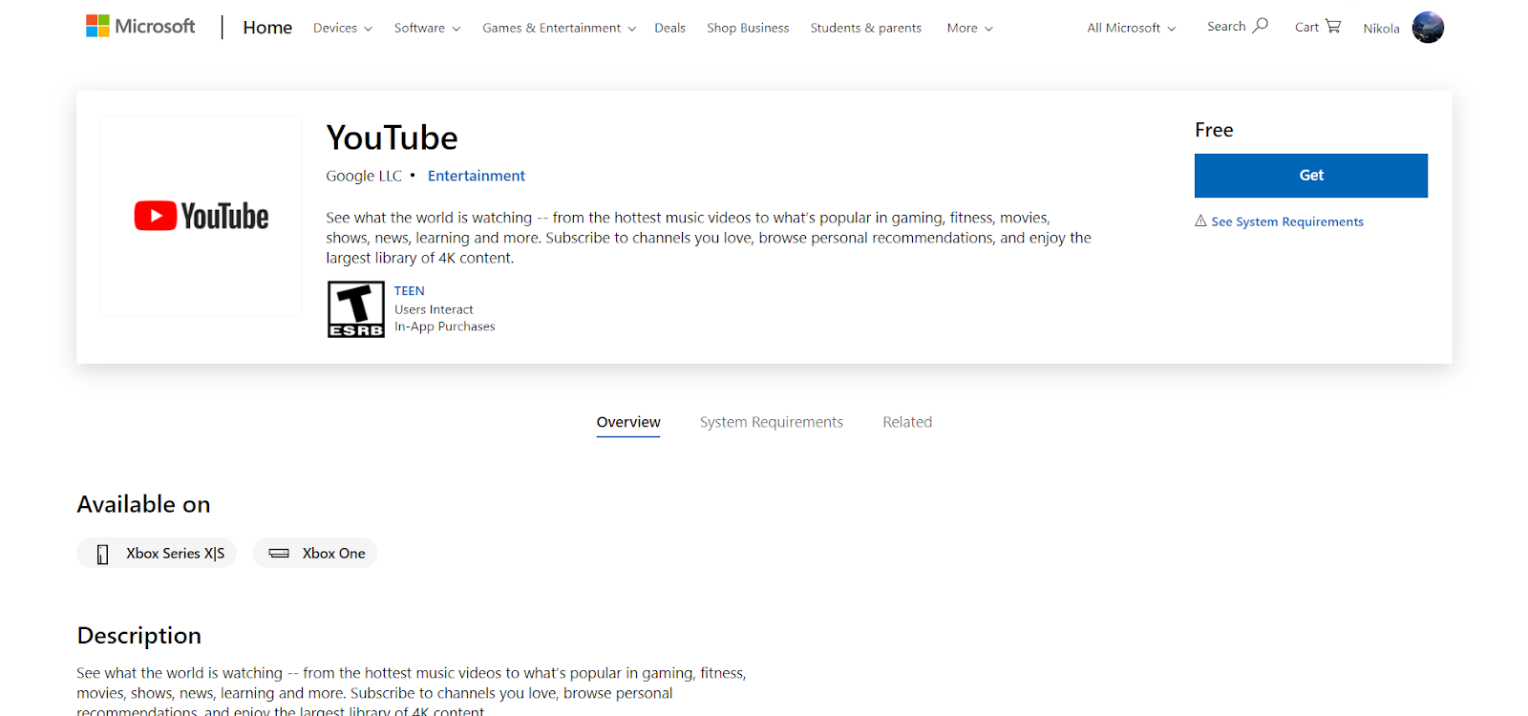Viewport: 1528px width, 716px height.
Task: Click the Xbox Series X|S platform chip
Action: click(157, 554)
